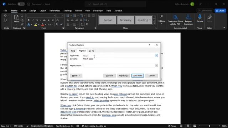
Task: Select the No Spacing style
Action: pos(126,20)
